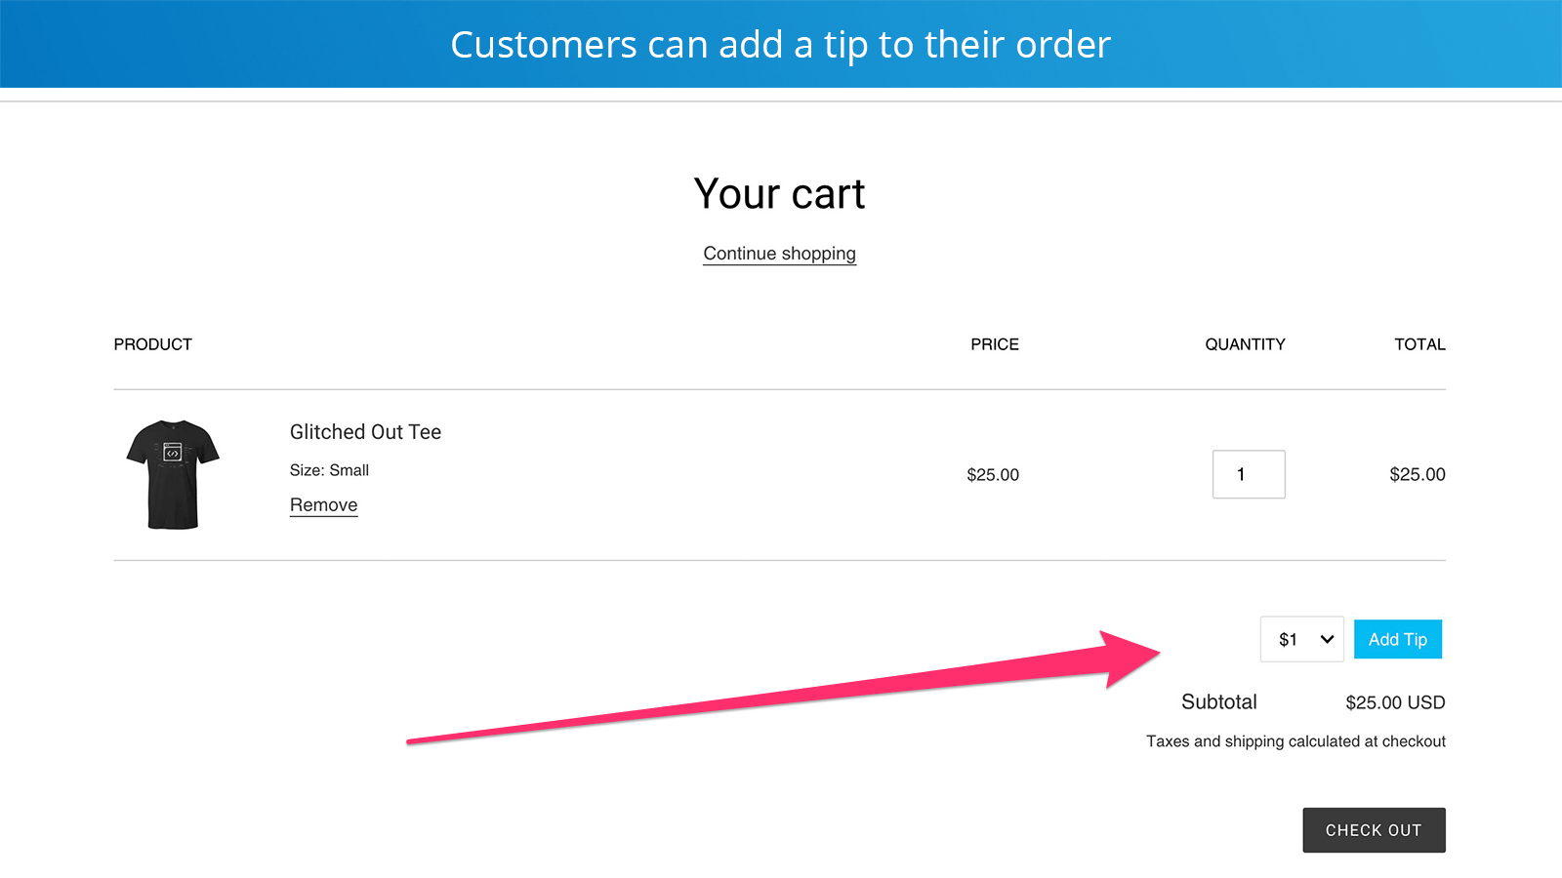Screen dimensions: 1562x878
Task: Open the tip amount dropdown
Action: coord(1301,639)
